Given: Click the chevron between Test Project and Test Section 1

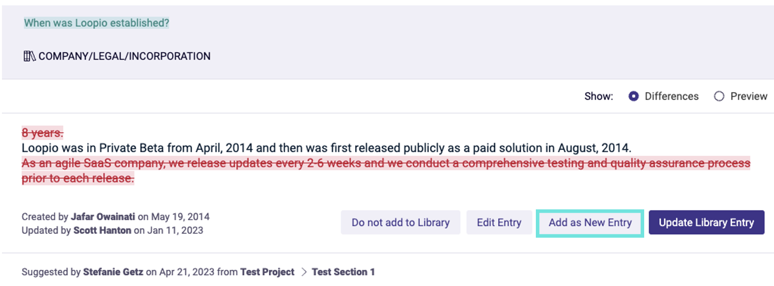Looking at the screenshot, I should (x=304, y=272).
